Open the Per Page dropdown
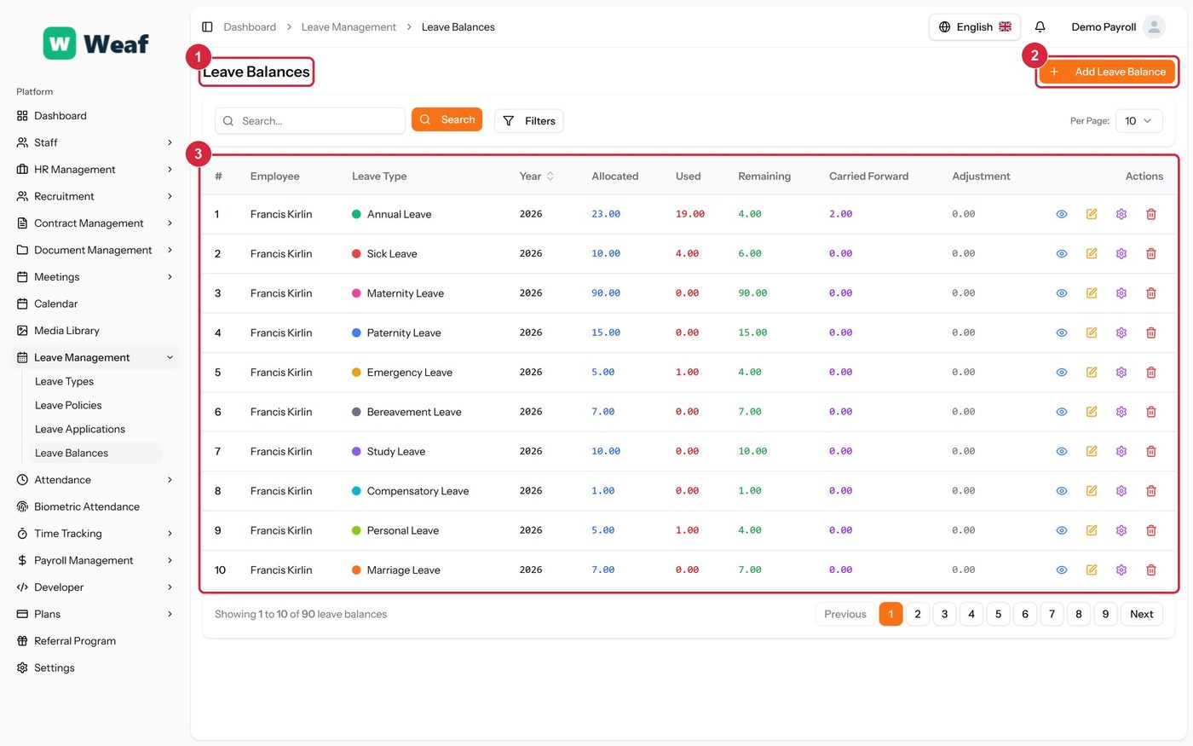 (x=1138, y=121)
